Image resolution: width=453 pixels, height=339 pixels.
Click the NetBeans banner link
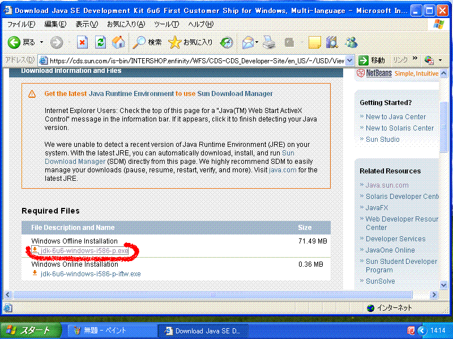pyautogui.click(x=398, y=73)
